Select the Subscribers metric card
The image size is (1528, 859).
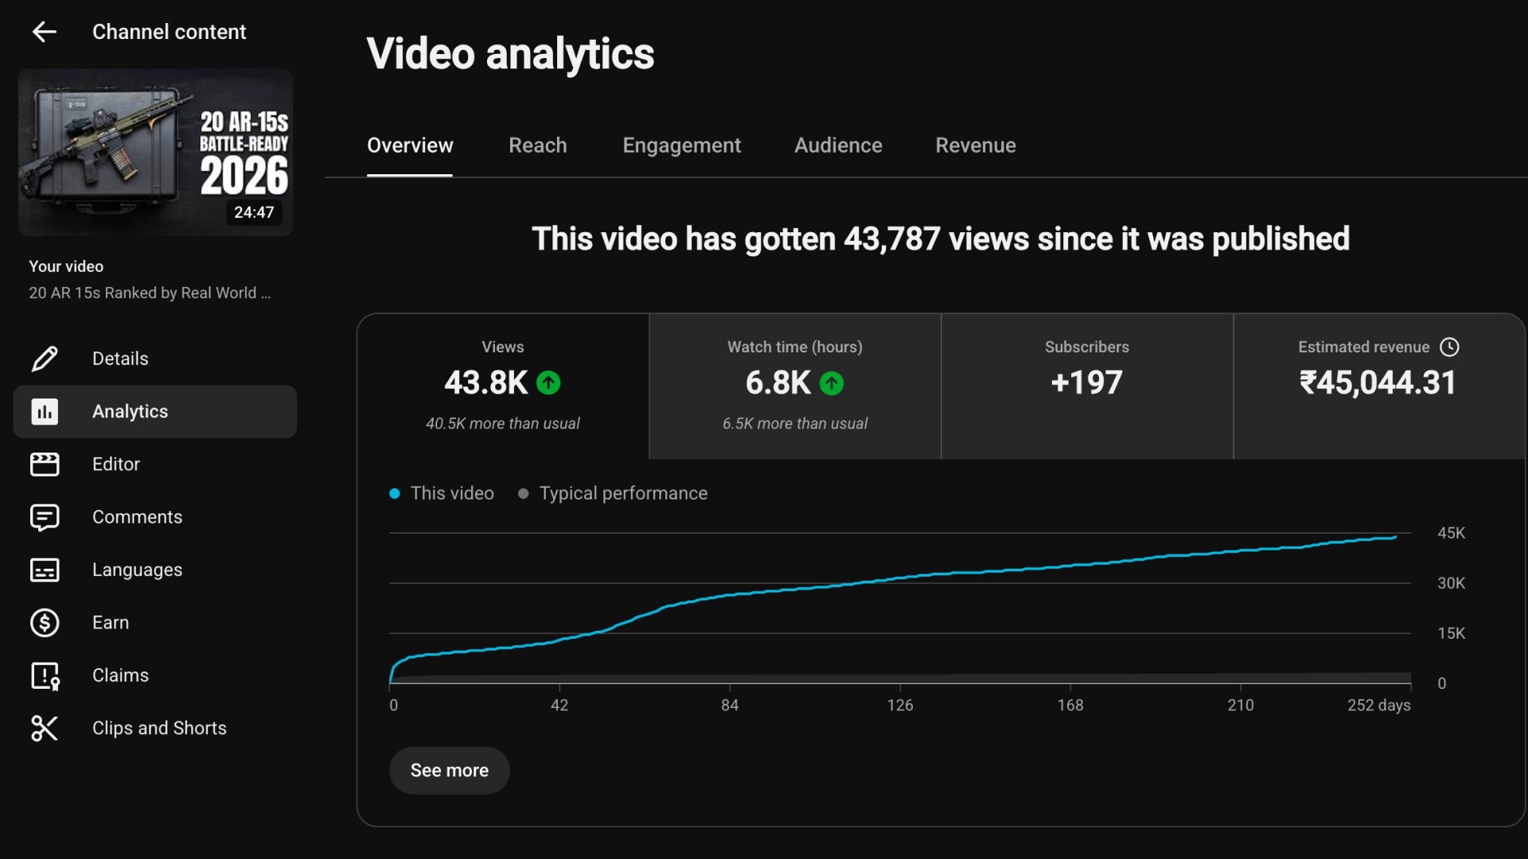point(1087,387)
